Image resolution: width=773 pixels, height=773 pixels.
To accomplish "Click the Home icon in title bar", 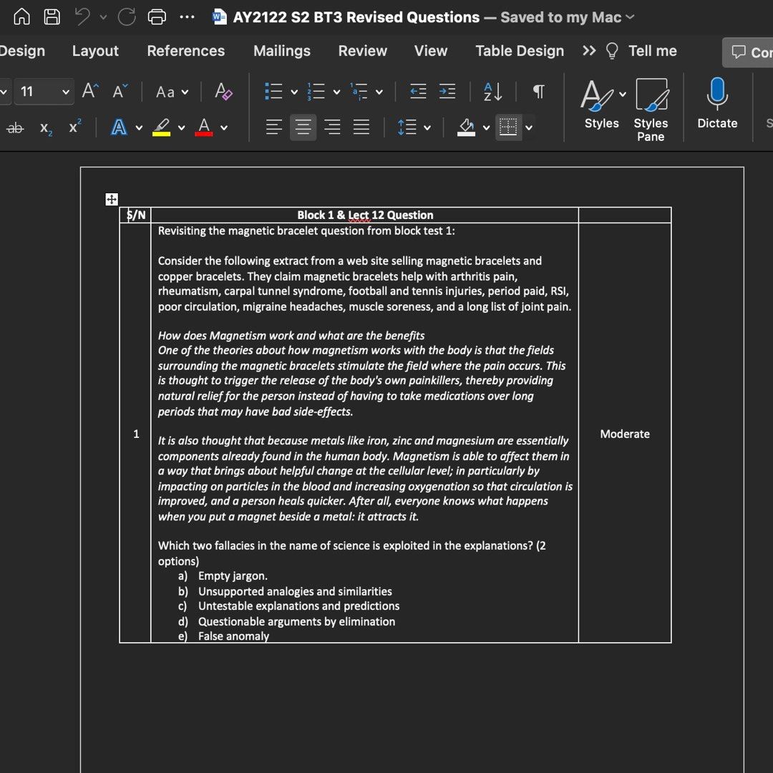I will click(22, 17).
